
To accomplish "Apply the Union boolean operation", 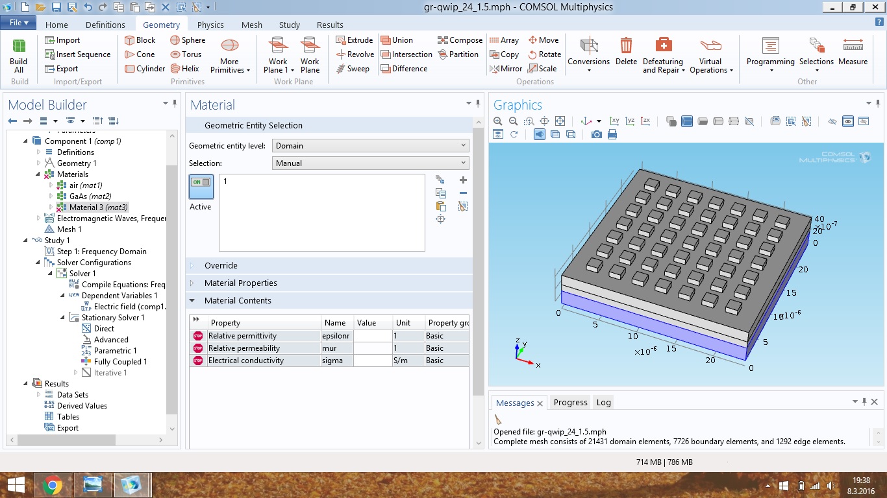I will coord(397,40).
